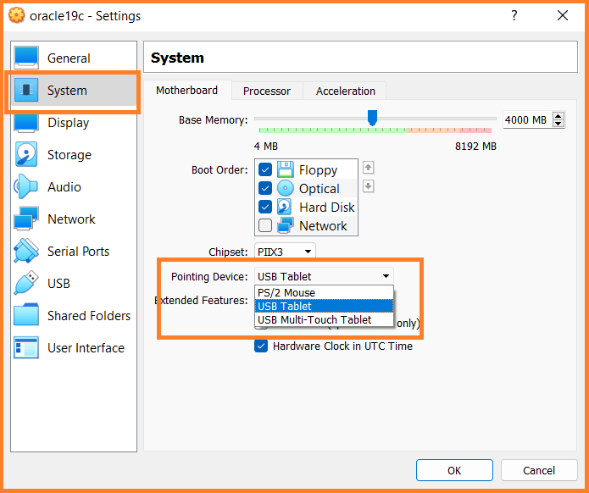This screenshot has width=589, height=493.
Task: Switch to the Acceleration tab
Action: click(x=345, y=91)
